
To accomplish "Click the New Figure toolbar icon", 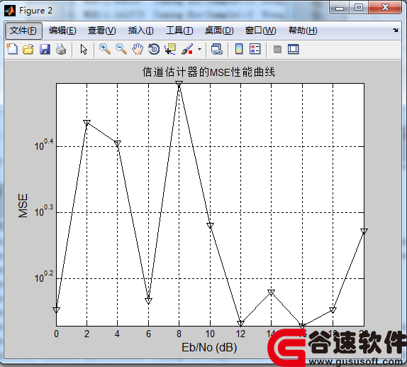I will [12, 49].
